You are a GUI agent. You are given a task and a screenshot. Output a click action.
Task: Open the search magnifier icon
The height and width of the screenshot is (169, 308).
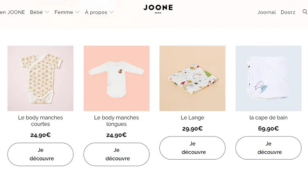point(305,12)
